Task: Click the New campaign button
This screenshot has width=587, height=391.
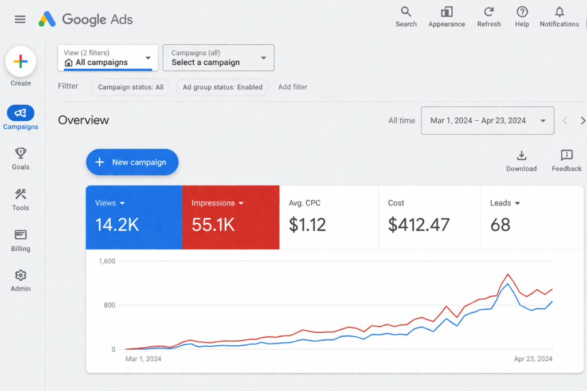Action: [132, 163]
